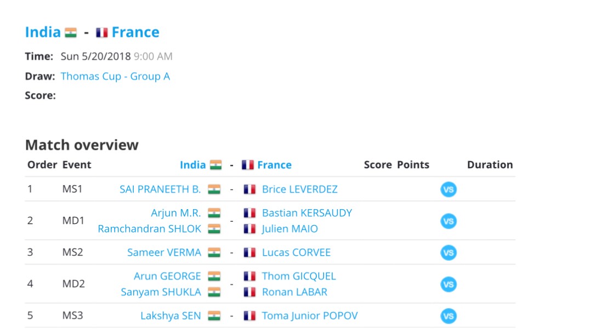Open Toma Junior POPOV player link
This screenshot has width=601, height=334.
click(x=310, y=316)
